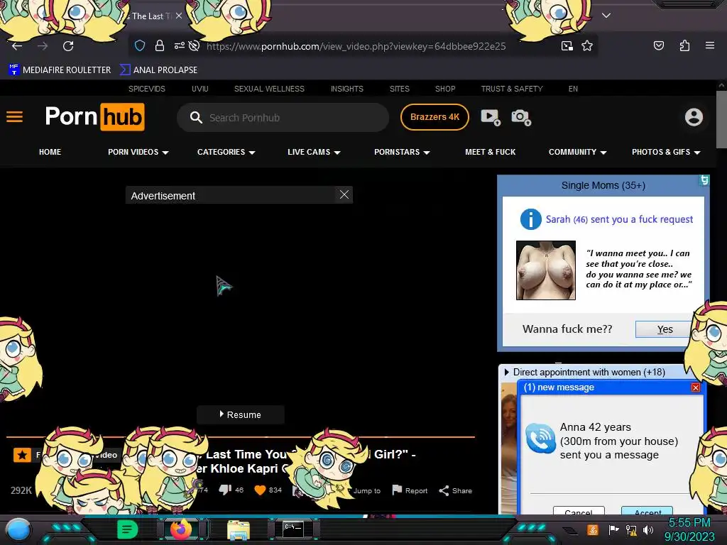This screenshot has width=727, height=545.
Task: Open the Trust & Safety top link
Action: click(512, 89)
